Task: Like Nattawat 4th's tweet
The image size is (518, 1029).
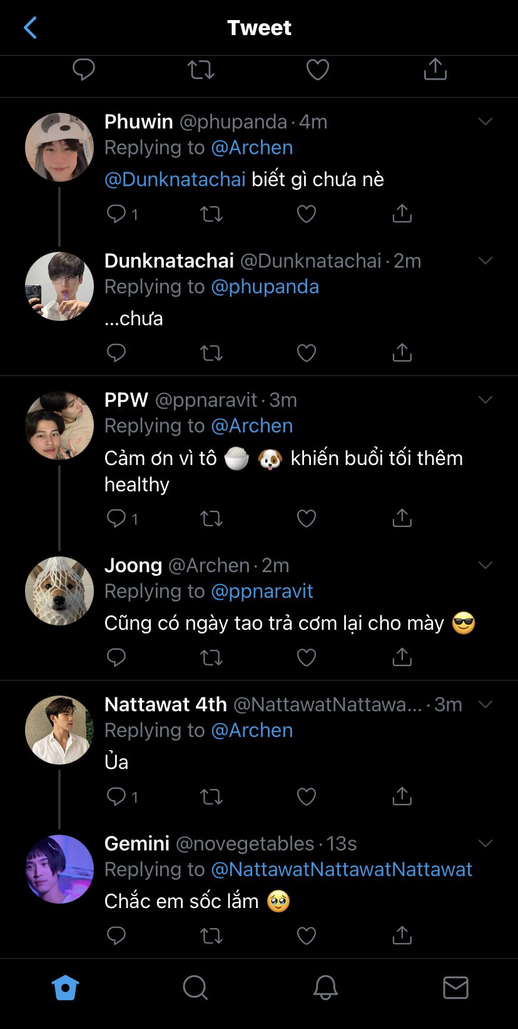Action: (x=306, y=797)
